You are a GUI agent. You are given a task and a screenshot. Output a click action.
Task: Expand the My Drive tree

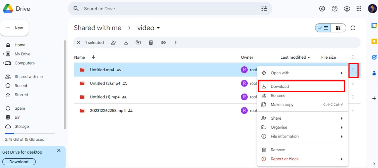(x=4, y=54)
